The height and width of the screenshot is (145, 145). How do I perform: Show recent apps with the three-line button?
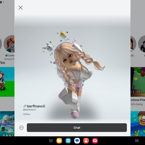pos(137,141)
